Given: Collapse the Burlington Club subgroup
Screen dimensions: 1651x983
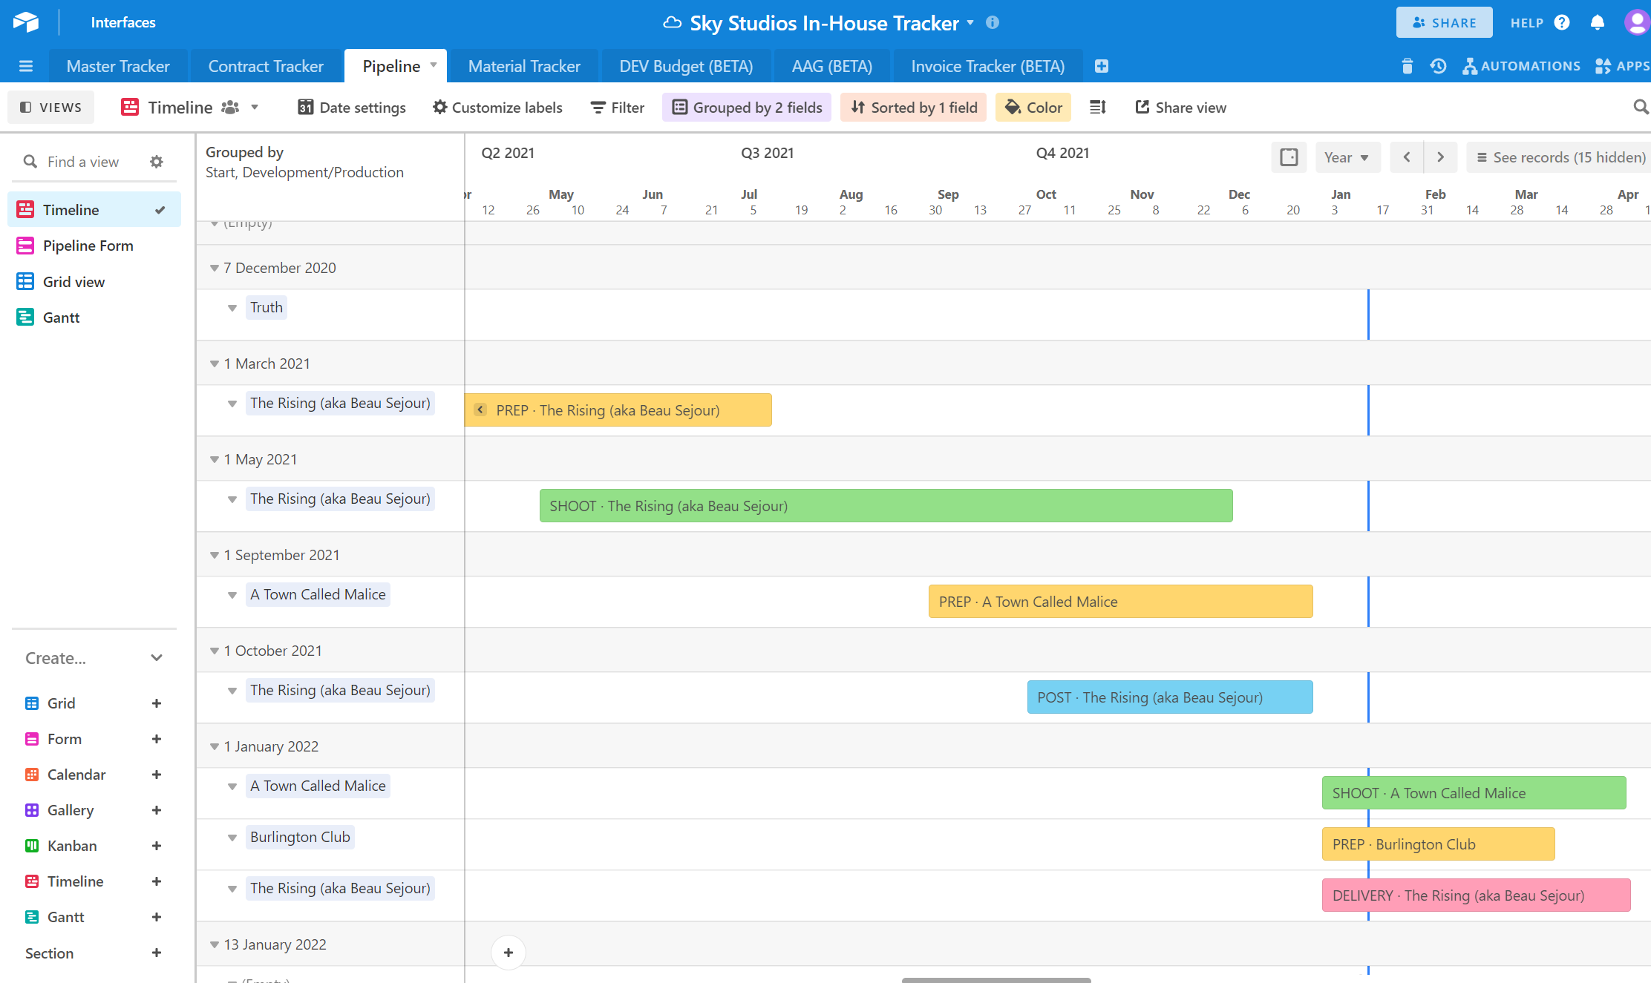Looking at the screenshot, I should [x=232, y=838].
